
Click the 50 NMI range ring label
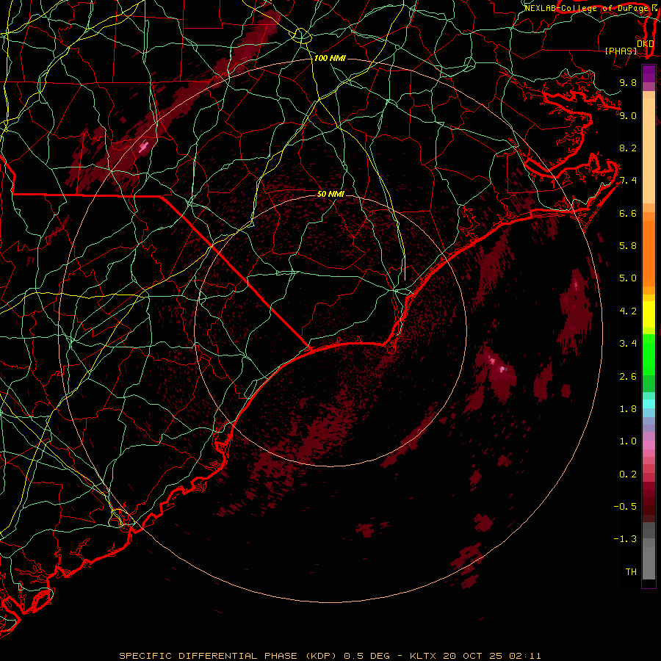pos(331,194)
